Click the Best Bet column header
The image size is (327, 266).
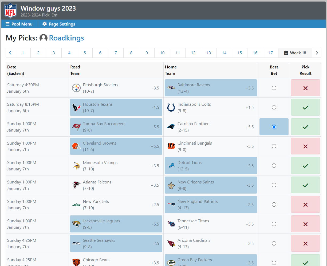click(x=274, y=70)
